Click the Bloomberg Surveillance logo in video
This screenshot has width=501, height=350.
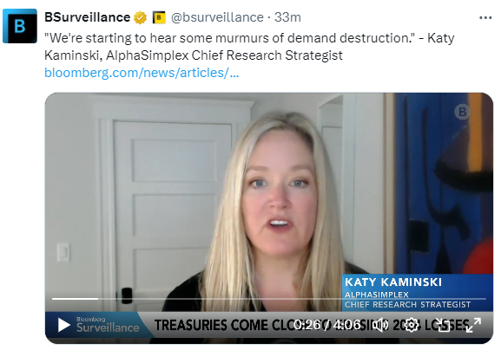click(x=108, y=325)
